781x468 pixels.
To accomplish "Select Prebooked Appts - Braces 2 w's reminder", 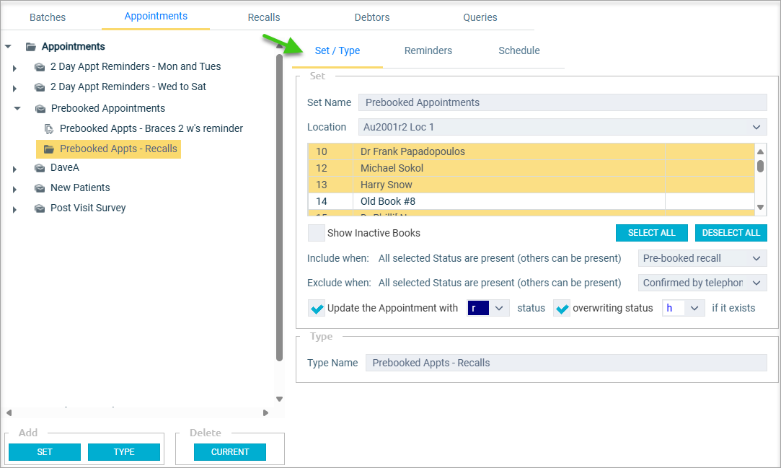I will 151,128.
